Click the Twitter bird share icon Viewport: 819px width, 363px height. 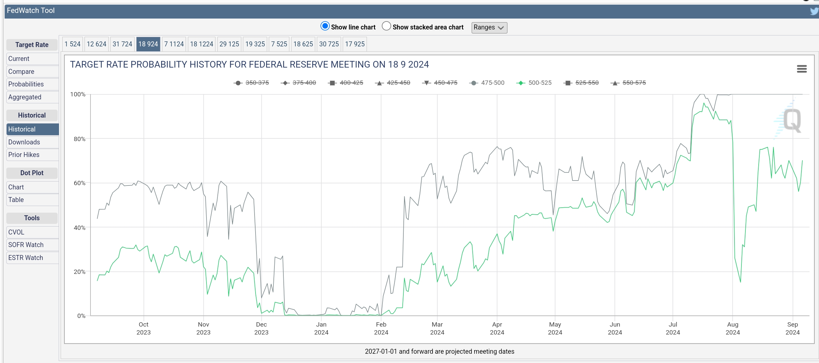[814, 11]
